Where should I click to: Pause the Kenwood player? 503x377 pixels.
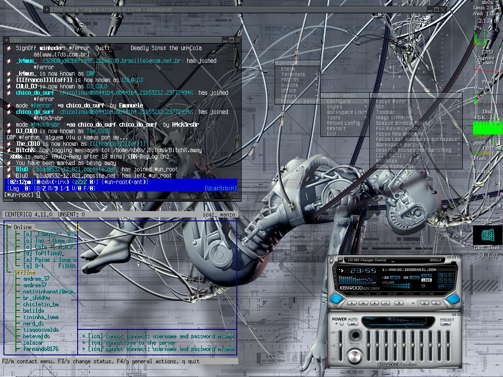tap(363, 303)
